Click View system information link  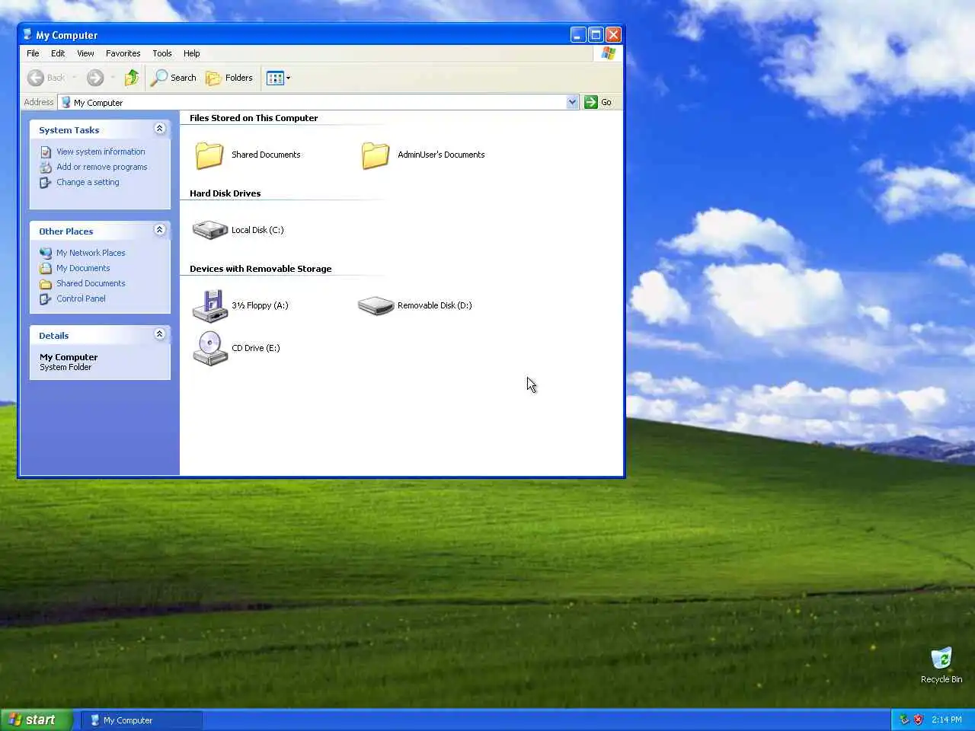pyautogui.click(x=101, y=152)
